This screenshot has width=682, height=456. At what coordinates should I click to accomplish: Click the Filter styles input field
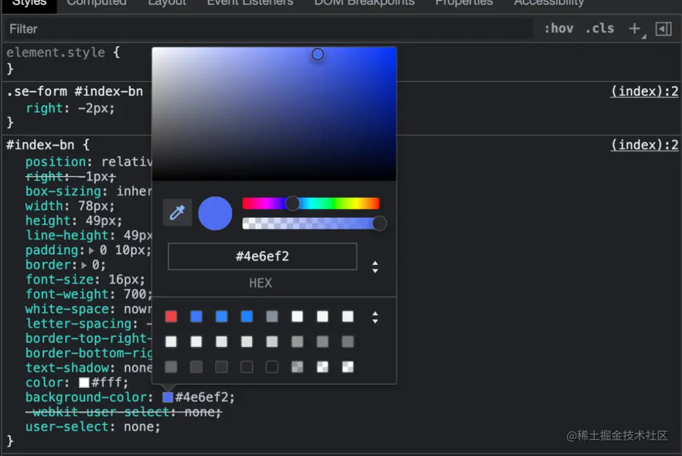(x=268, y=29)
